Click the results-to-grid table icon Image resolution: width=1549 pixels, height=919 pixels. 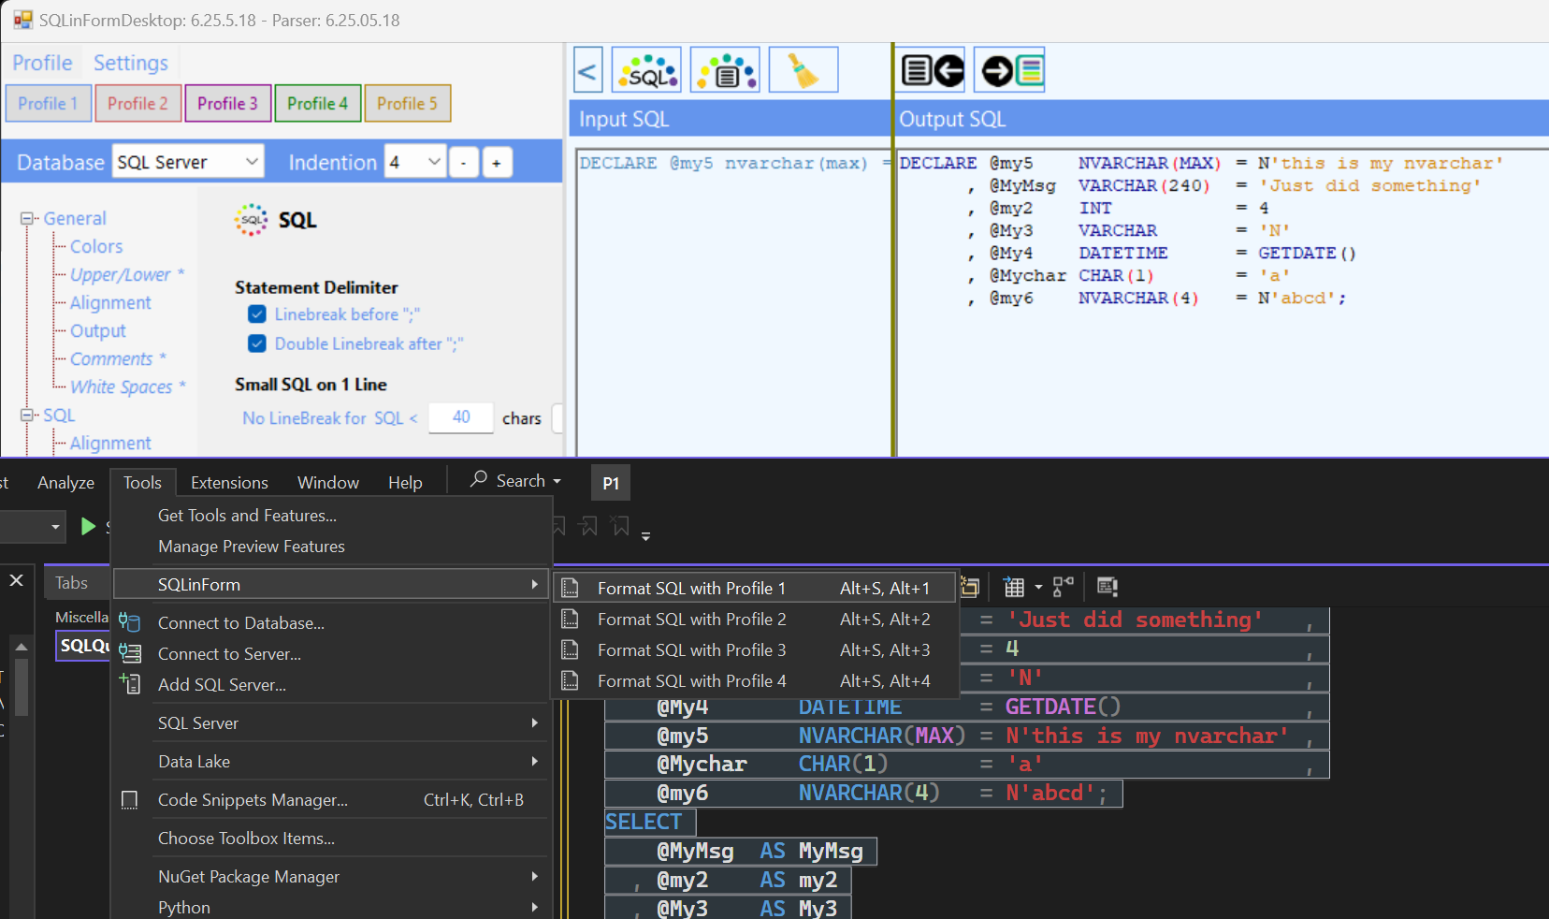click(1014, 587)
